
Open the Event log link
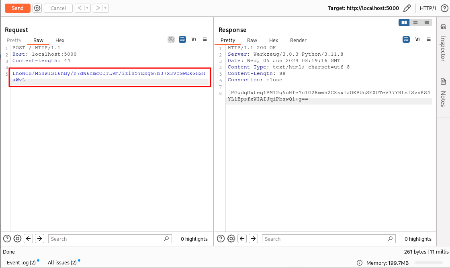pyautogui.click(x=21, y=263)
